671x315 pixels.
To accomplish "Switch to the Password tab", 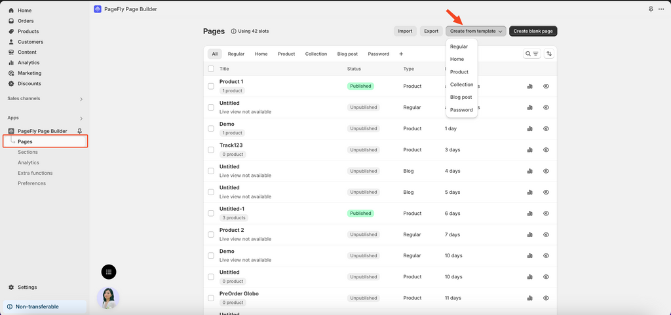I will (379, 54).
